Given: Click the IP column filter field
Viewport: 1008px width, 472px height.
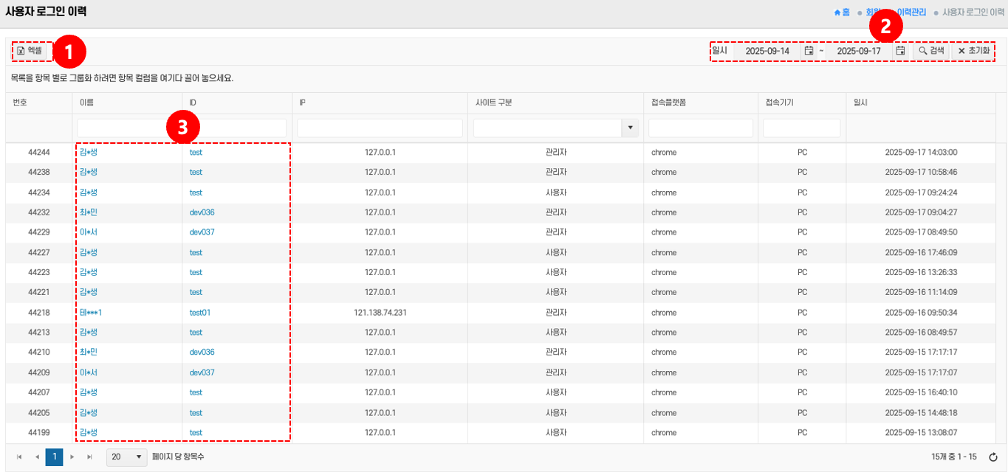Looking at the screenshot, I should pyautogui.click(x=380, y=128).
